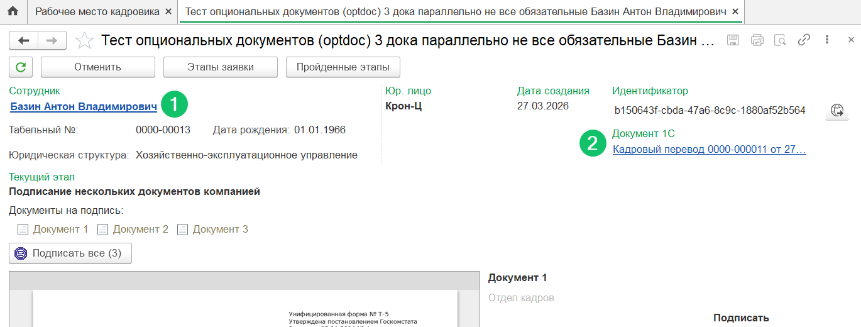Click the creation date 27.03.2026
Viewport: 861px width, 327px height.
click(543, 106)
